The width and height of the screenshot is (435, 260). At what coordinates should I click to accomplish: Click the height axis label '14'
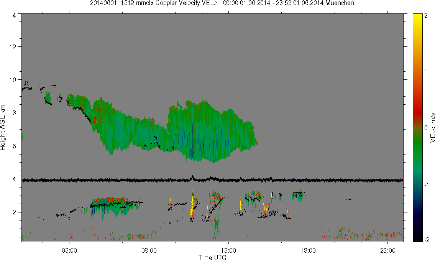pos(13,16)
